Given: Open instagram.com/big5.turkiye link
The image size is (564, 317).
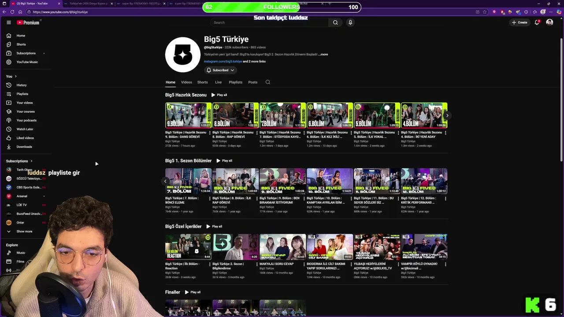Looking at the screenshot, I should click(223, 62).
